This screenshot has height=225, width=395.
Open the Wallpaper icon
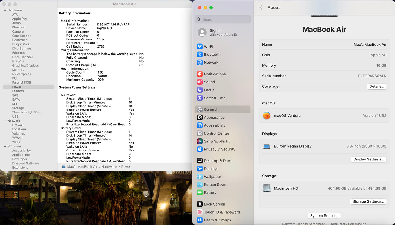pyautogui.click(x=200, y=177)
